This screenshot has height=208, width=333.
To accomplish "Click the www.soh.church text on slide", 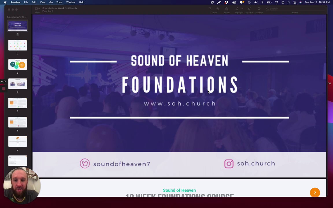I will click(x=180, y=104).
